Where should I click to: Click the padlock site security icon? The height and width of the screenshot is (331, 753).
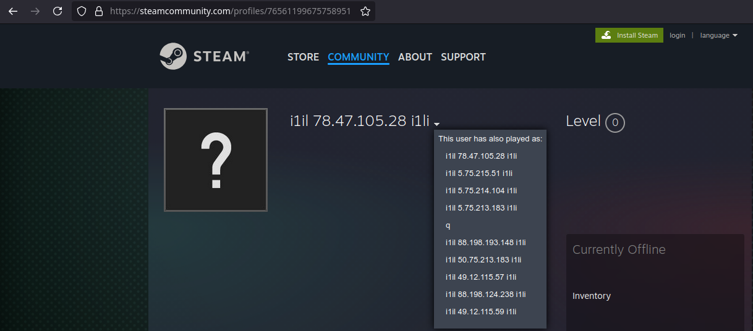point(98,11)
